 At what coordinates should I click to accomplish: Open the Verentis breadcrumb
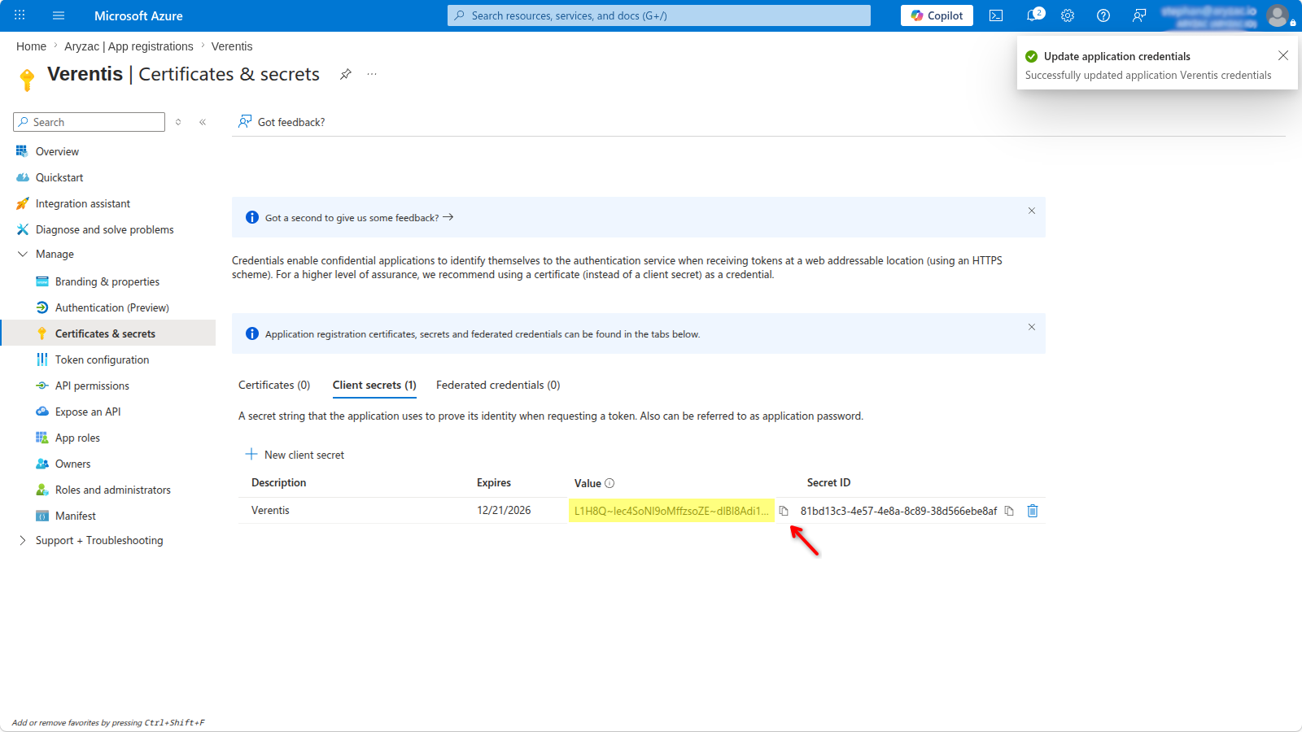pos(232,46)
